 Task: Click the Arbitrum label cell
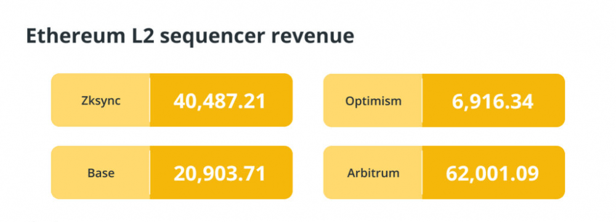click(373, 172)
